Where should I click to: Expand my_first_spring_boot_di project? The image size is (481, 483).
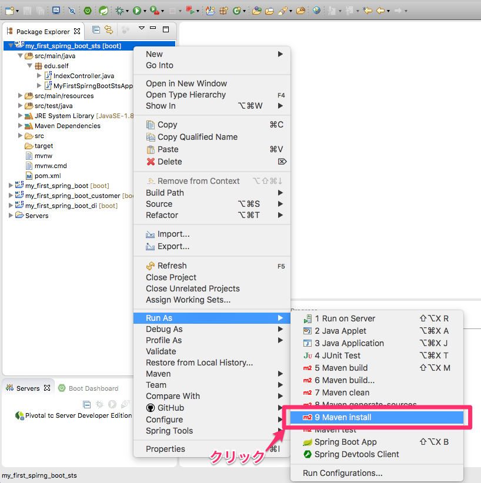pyautogui.click(x=11, y=206)
